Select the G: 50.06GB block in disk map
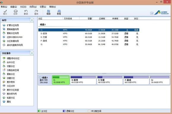Image resolution: width=172 pixels, height=114 pixels. point(160,80)
